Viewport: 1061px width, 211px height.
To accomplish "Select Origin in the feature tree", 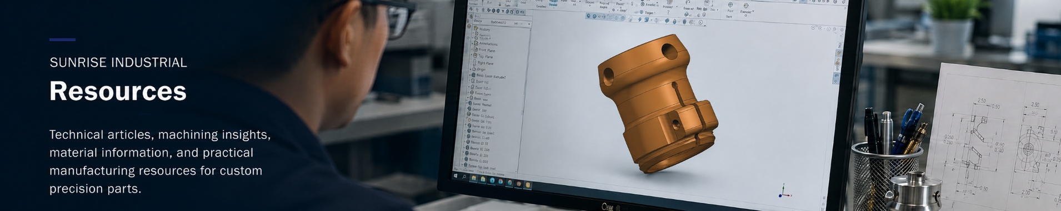I will pyautogui.click(x=479, y=69).
